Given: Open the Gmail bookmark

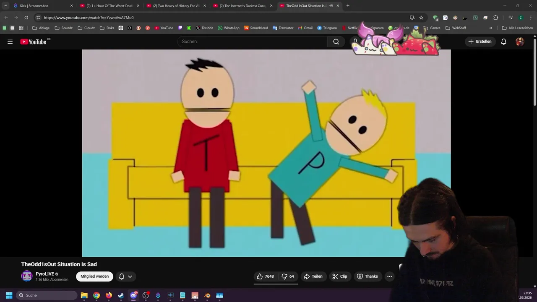Looking at the screenshot, I should coord(305,28).
